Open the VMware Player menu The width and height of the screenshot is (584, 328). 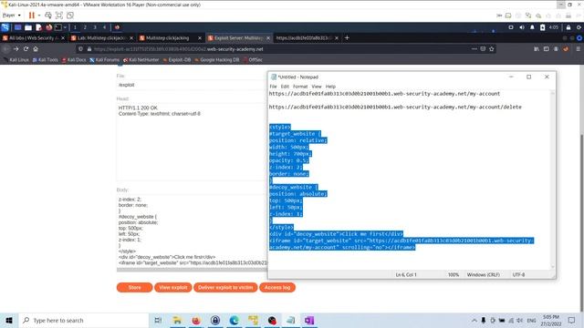tap(11, 15)
